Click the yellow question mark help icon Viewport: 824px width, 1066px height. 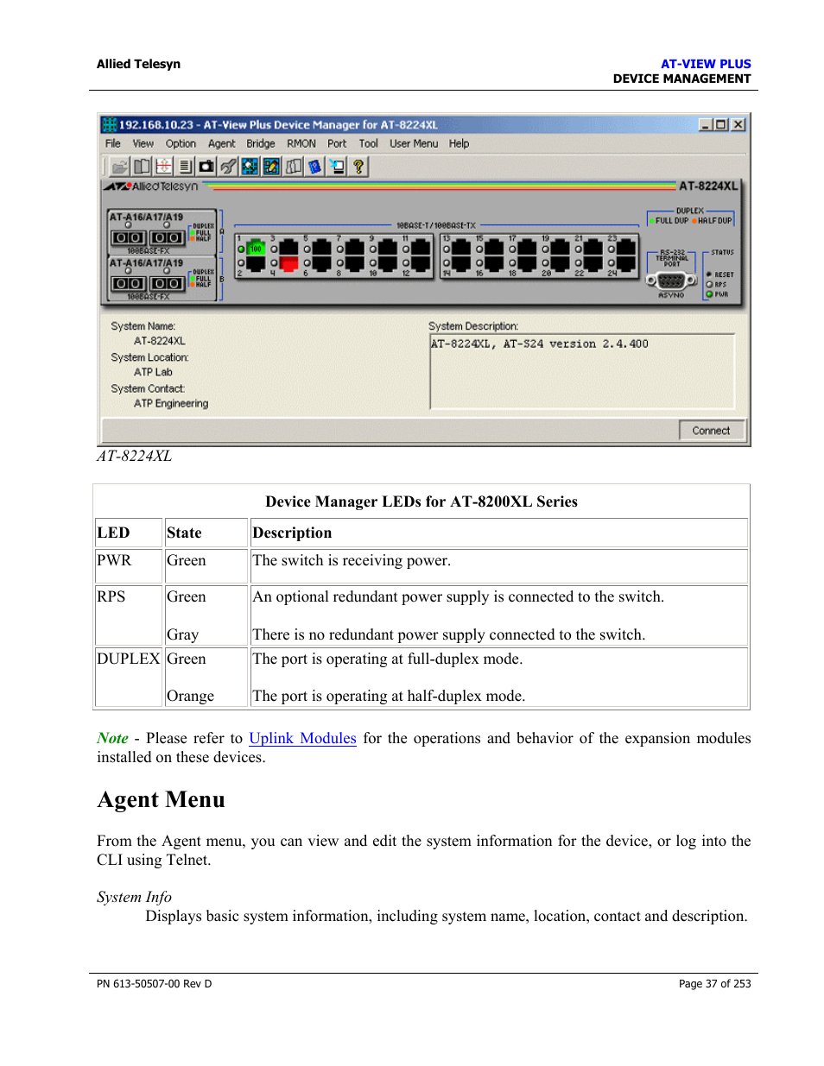click(358, 167)
